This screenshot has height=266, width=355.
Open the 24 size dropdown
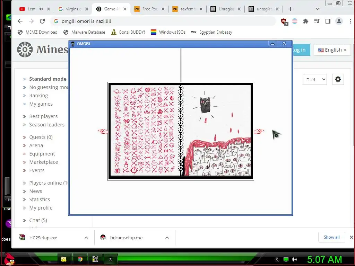click(x=315, y=79)
